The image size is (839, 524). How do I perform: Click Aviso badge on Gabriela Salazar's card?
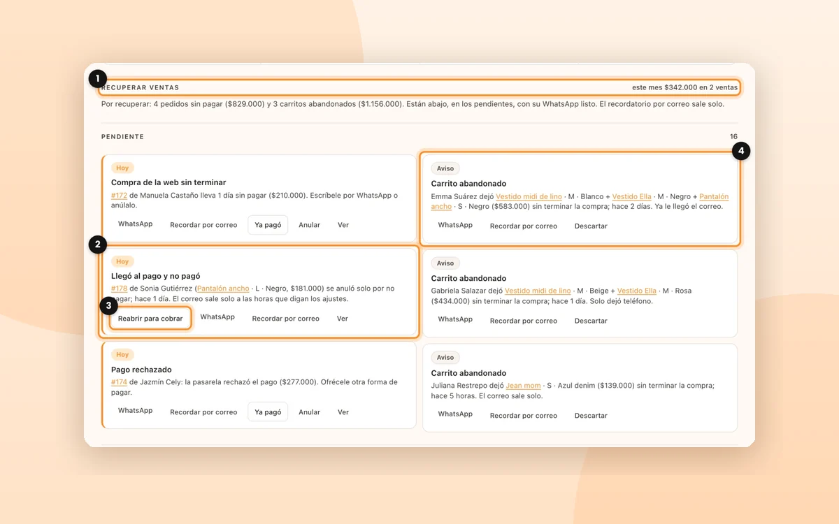click(445, 263)
